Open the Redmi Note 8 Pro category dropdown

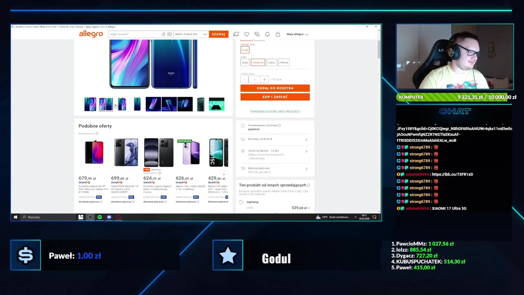point(191,34)
